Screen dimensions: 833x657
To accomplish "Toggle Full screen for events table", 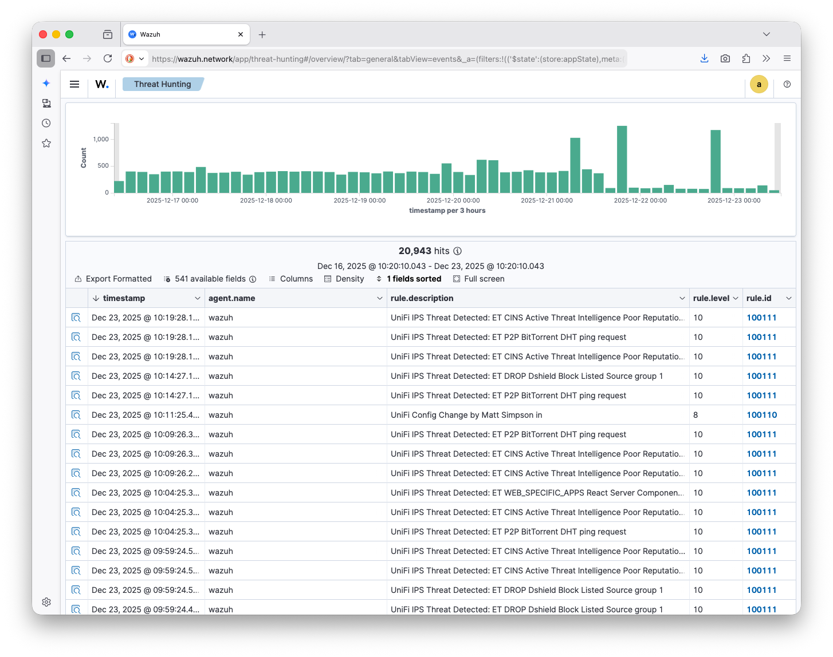I will point(478,279).
